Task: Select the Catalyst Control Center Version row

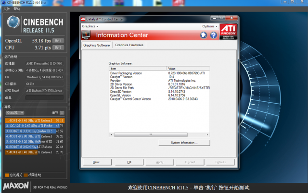Action: click(159, 99)
